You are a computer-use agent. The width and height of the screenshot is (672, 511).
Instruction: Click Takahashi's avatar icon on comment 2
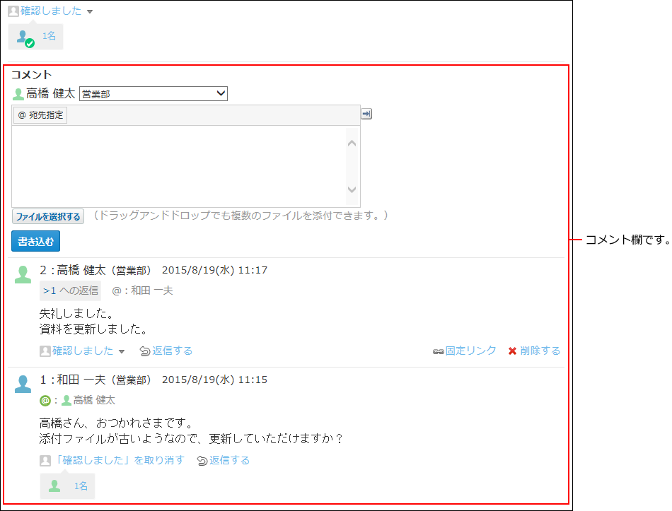pos(23,275)
